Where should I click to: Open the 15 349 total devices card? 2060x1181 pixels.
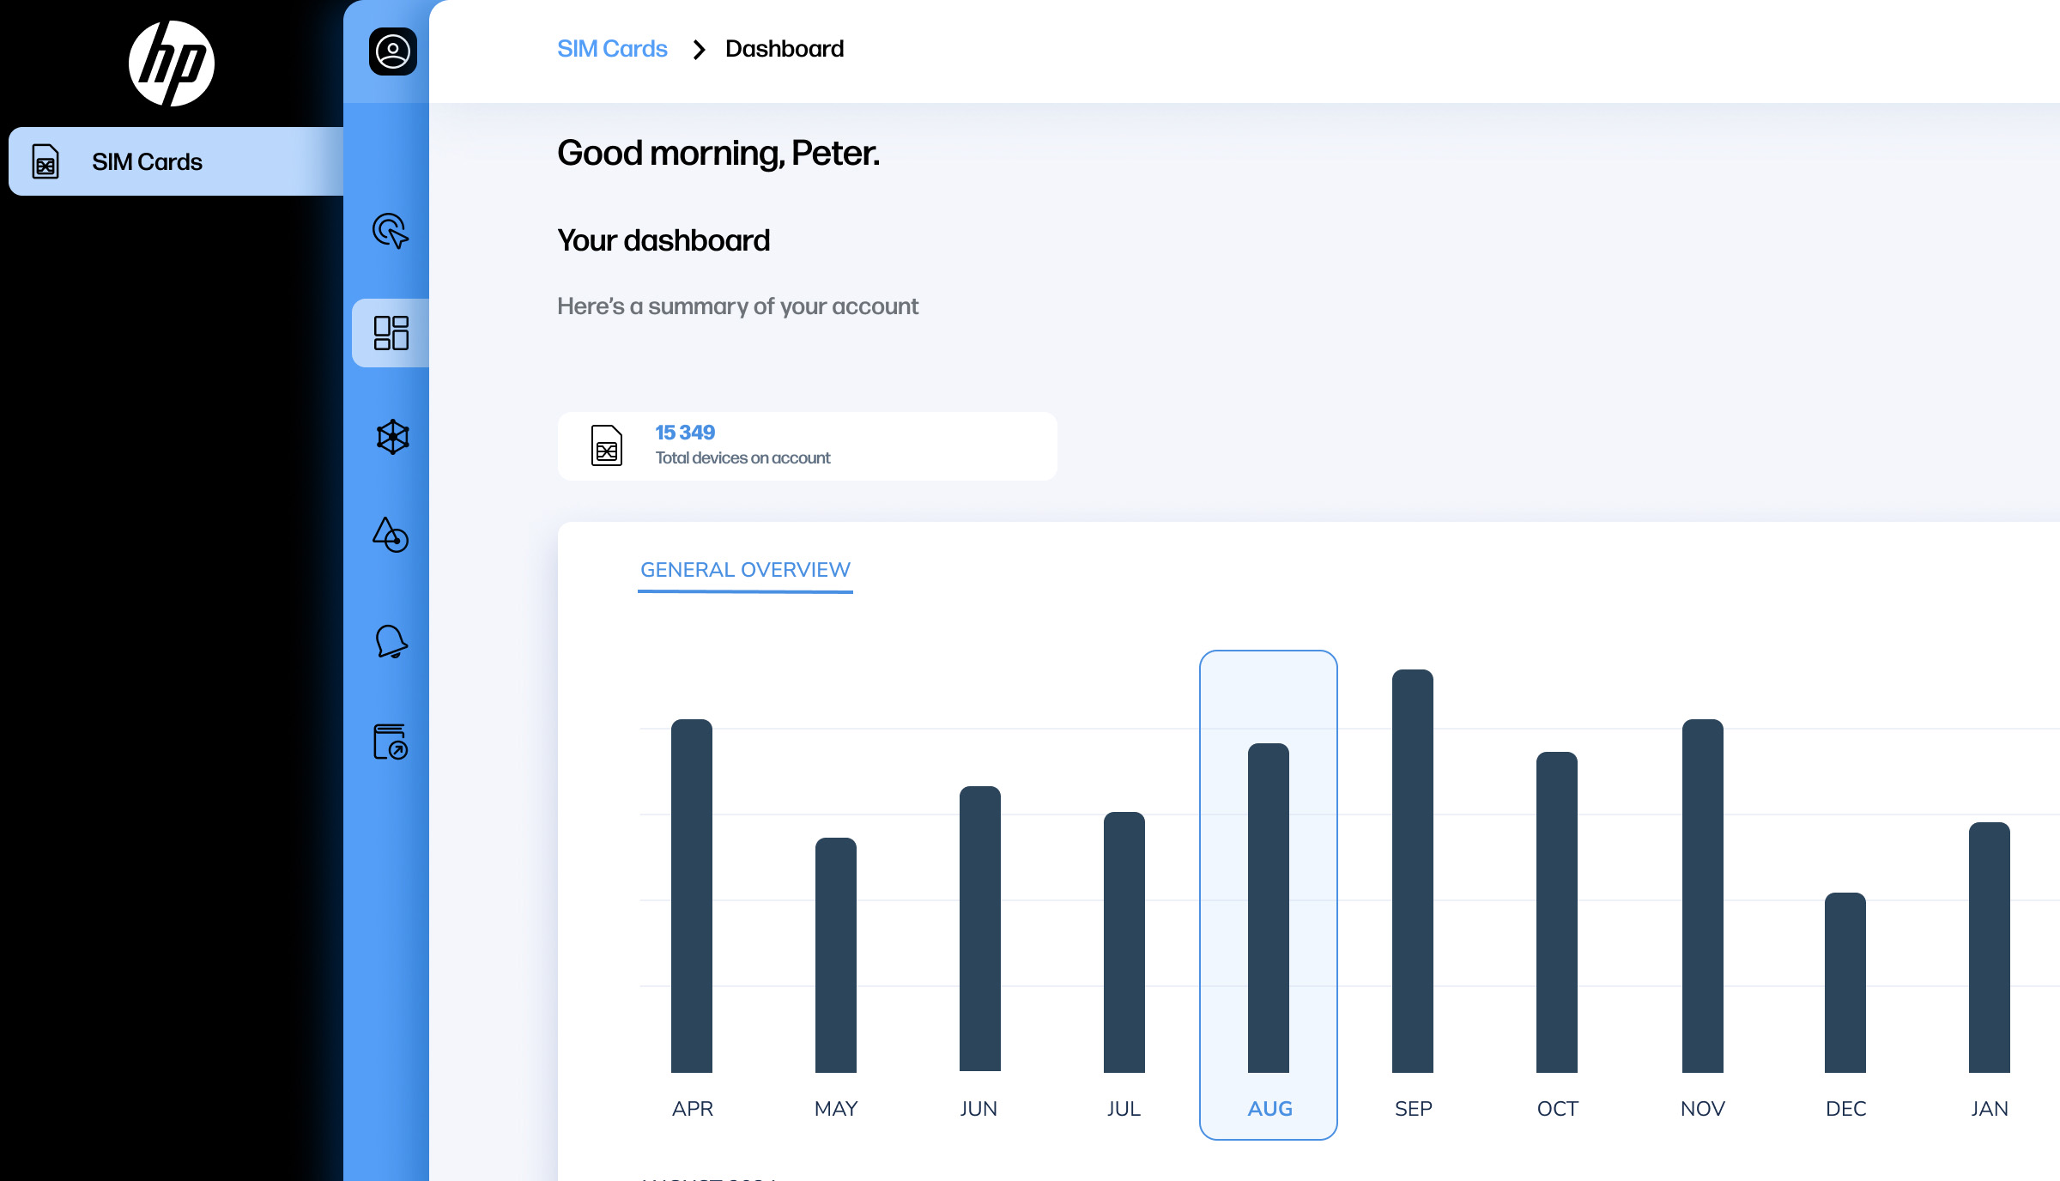tap(807, 445)
